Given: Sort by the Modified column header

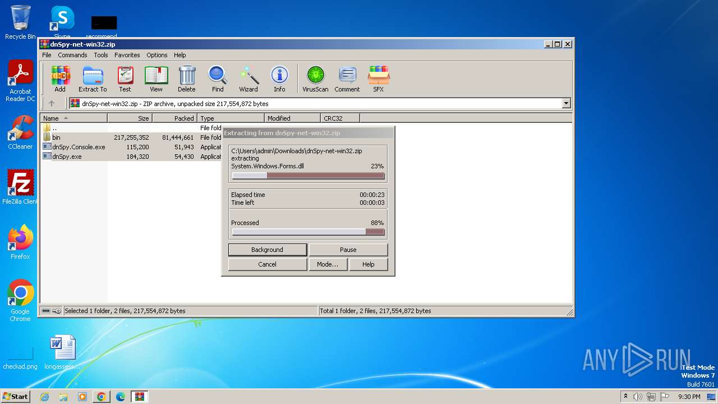Looking at the screenshot, I should [292, 118].
